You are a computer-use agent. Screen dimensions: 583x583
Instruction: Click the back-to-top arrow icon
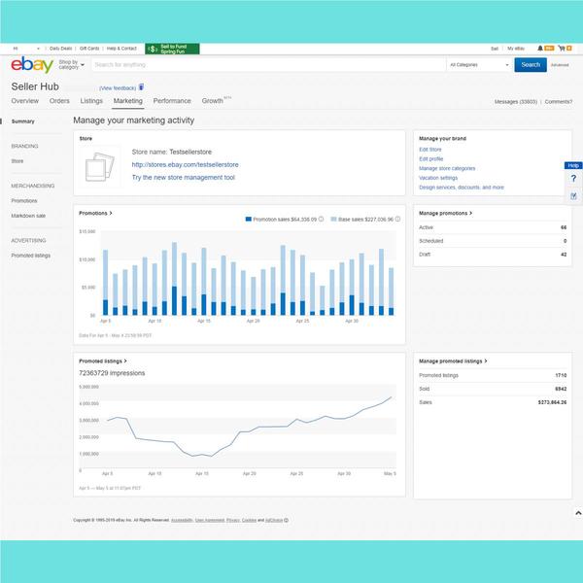(578, 513)
